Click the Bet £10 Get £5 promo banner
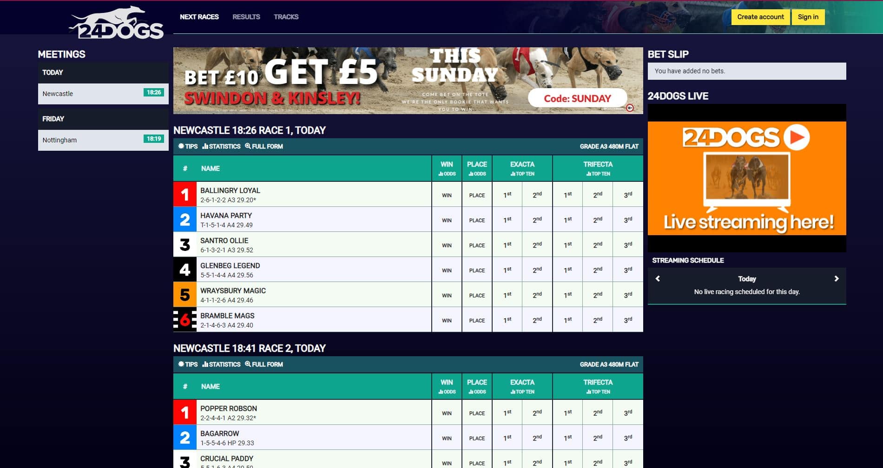Viewport: 883px width, 468px height. [408, 81]
